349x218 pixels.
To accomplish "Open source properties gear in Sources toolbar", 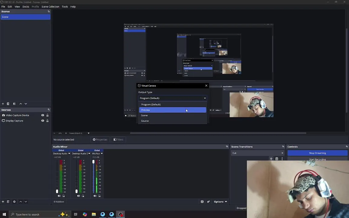I will click(x=14, y=202).
